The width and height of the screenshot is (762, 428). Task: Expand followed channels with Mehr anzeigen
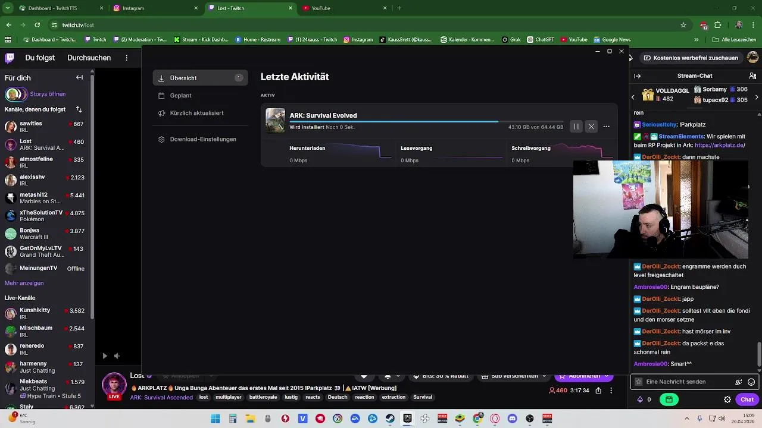(x=24, y=283)
